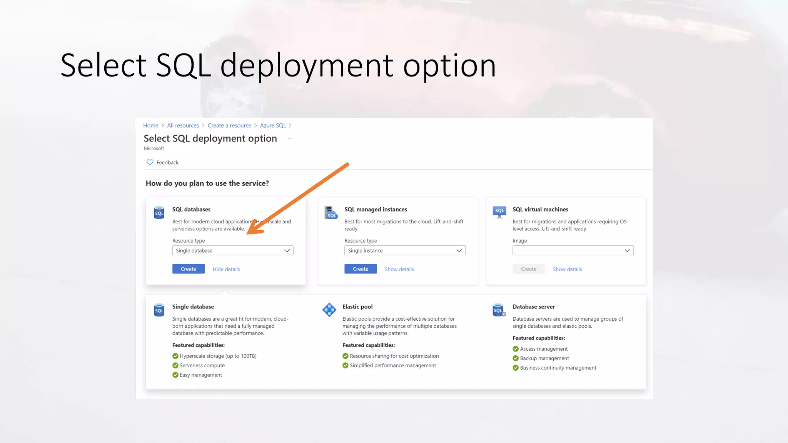This screenshot has height=443, width=788.
Task: Click the Database server heading
Action: pos(534,307)
